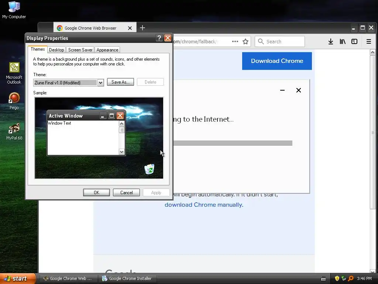Click the sample window scroll up arrow
The width and height of the screenshot is (378, 284).
click(122, 124)
